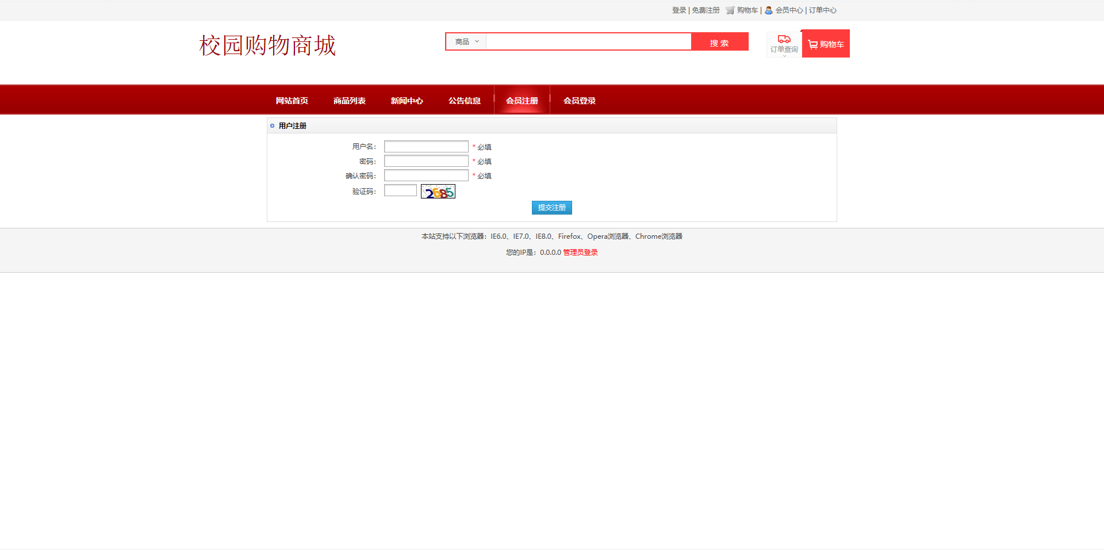Refresh the captcha verification image
This screenshot has height=550, width=1104.
[x=438, y=192]
